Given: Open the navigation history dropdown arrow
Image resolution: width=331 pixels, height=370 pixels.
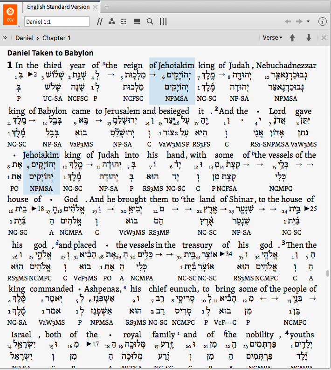Looking at the screenshot, I should (x=308, y=21).
